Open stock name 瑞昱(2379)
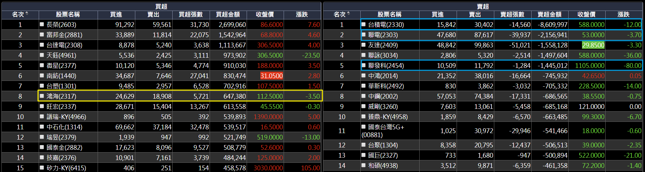Screen dimensions: 645x172 [x=61, y=137]
